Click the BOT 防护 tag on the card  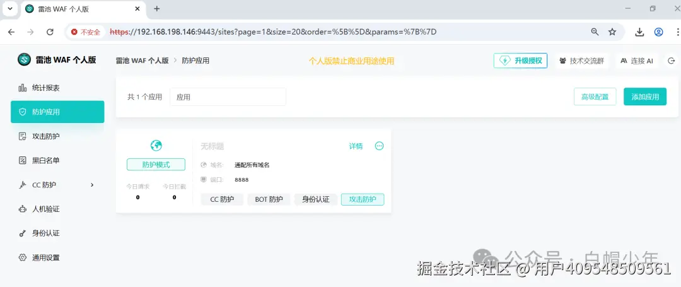[269, 199]
